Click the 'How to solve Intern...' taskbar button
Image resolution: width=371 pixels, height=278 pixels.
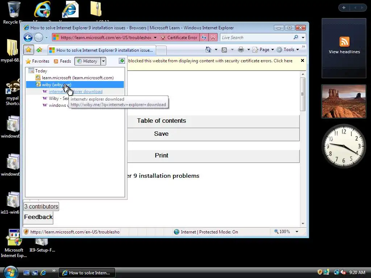87,273
